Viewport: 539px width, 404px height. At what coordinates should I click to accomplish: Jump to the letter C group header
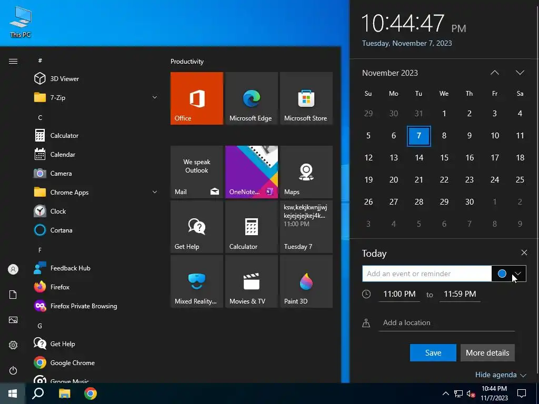[40, 117]
